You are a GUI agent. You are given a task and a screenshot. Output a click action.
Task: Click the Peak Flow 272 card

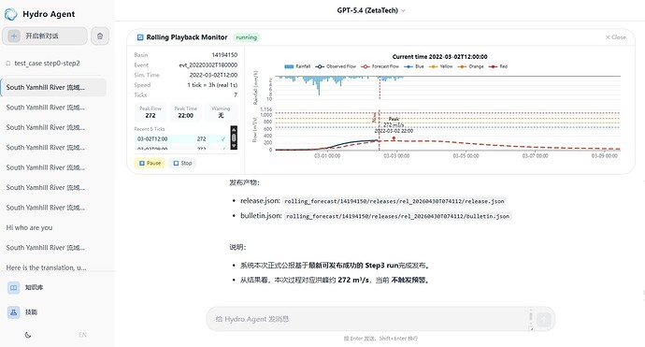150,112
